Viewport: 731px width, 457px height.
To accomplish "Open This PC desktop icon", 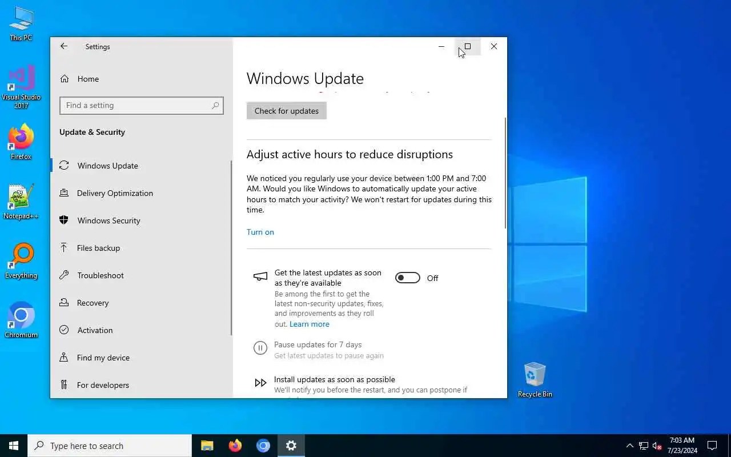I will 21,24.
